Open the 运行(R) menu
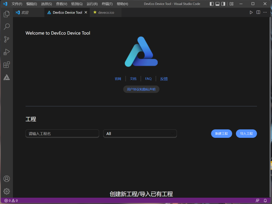This screenshot has width=272, height=204. pyautogui.click(x=92, y=4)
